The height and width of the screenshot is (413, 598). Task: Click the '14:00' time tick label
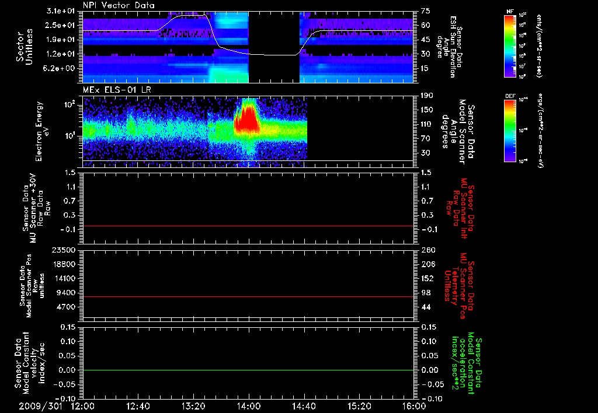(249, 406)
